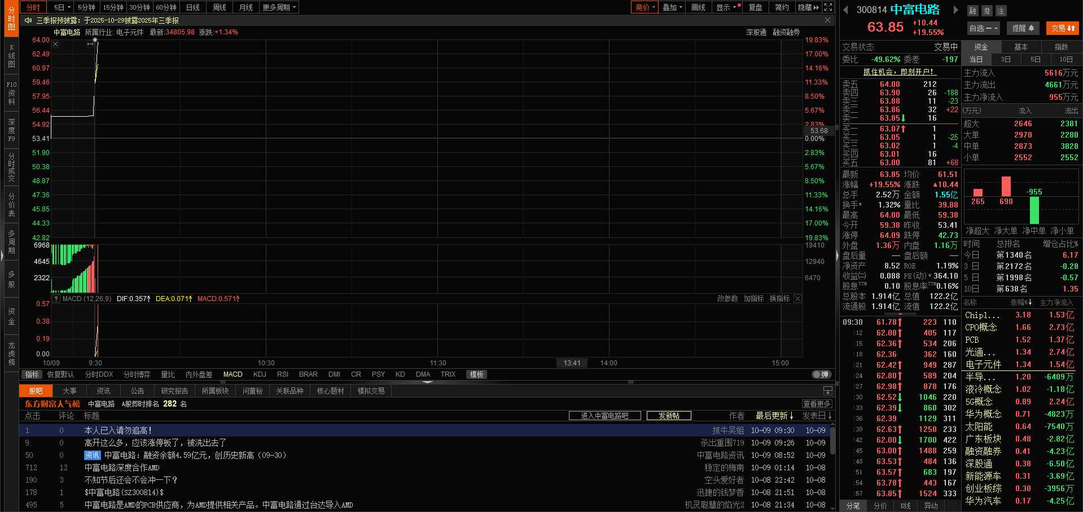Click the speaker announcement icon

(28, 20)
